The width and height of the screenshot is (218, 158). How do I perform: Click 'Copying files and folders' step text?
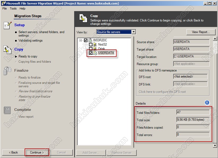click(x=35, y=62)
